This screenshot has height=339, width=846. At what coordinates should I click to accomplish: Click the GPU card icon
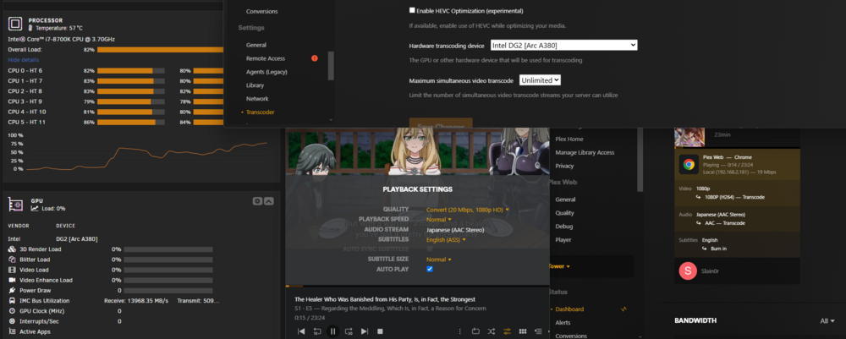point(15,205)
